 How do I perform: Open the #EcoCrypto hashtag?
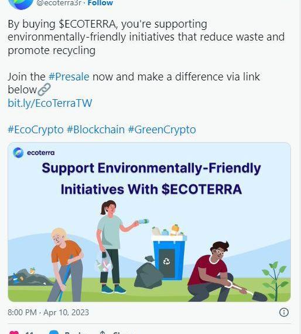point(36,130)
